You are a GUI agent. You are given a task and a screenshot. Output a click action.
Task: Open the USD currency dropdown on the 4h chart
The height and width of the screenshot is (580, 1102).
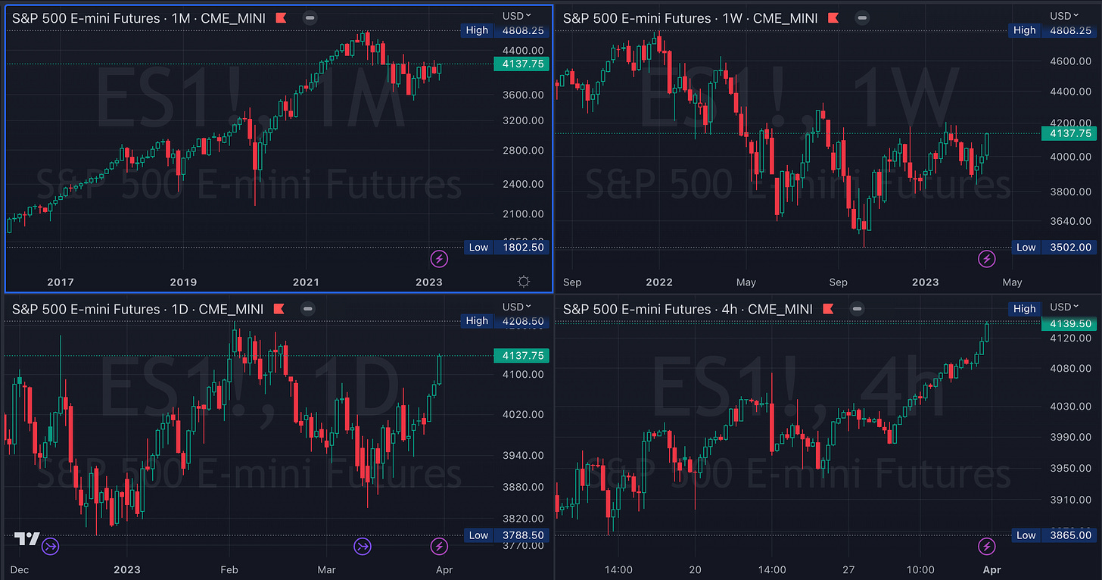(1066, 307)
